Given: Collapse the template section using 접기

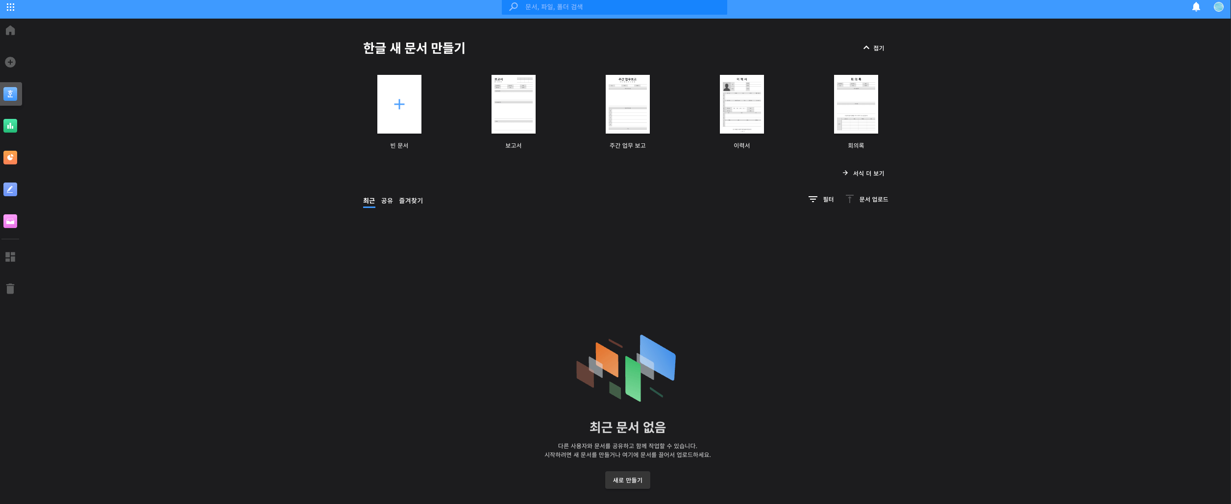Looking at the screenshot, I should [874, 48].
